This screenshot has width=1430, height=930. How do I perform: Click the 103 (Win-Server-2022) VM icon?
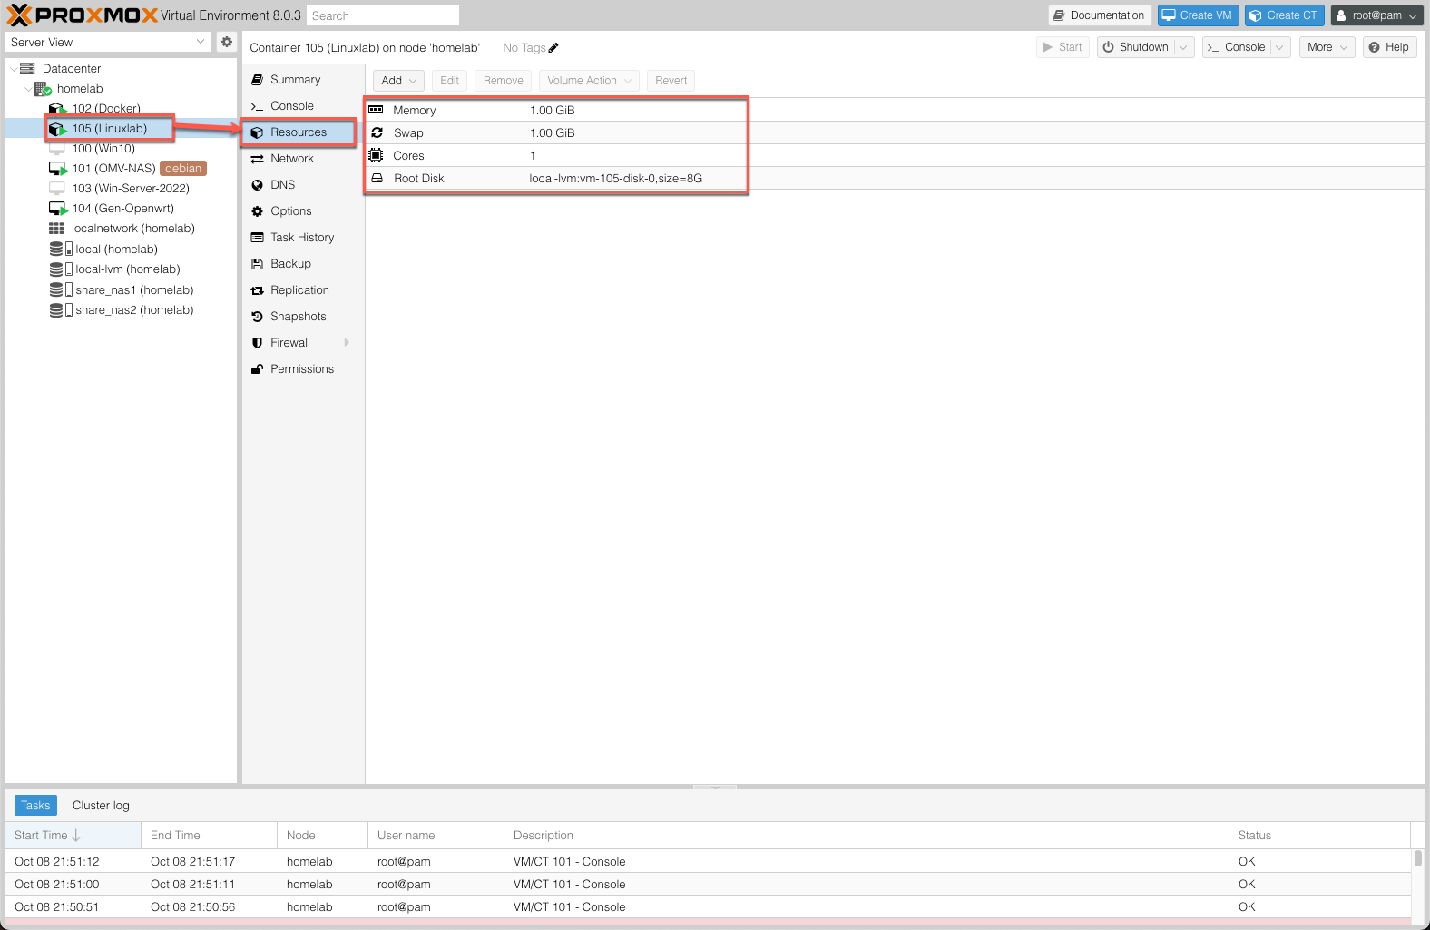click(56, 189)
